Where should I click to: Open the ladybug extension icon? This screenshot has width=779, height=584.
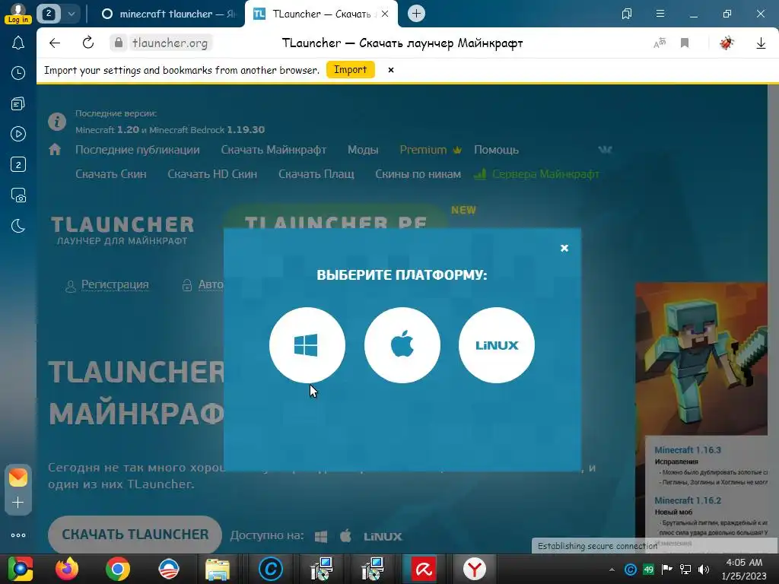point(727,43)
